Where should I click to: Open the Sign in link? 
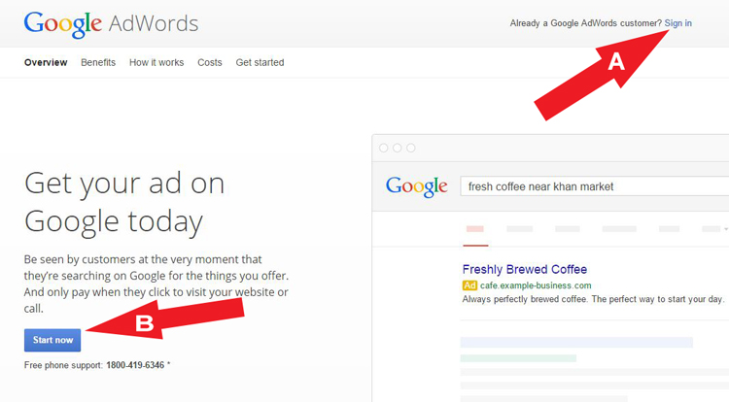[677, 23]
